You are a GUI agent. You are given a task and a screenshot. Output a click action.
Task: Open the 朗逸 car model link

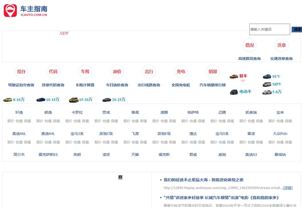pyautogui.click(x=48, y=112)
